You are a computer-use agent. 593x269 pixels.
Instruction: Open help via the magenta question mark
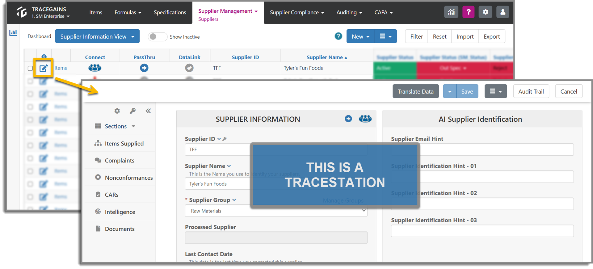469,12
